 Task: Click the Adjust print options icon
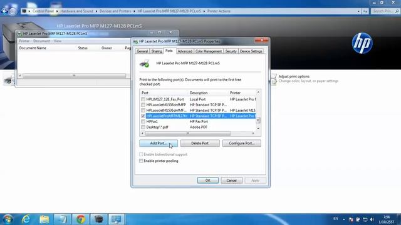pyautogui.click(x=274, y=79)
